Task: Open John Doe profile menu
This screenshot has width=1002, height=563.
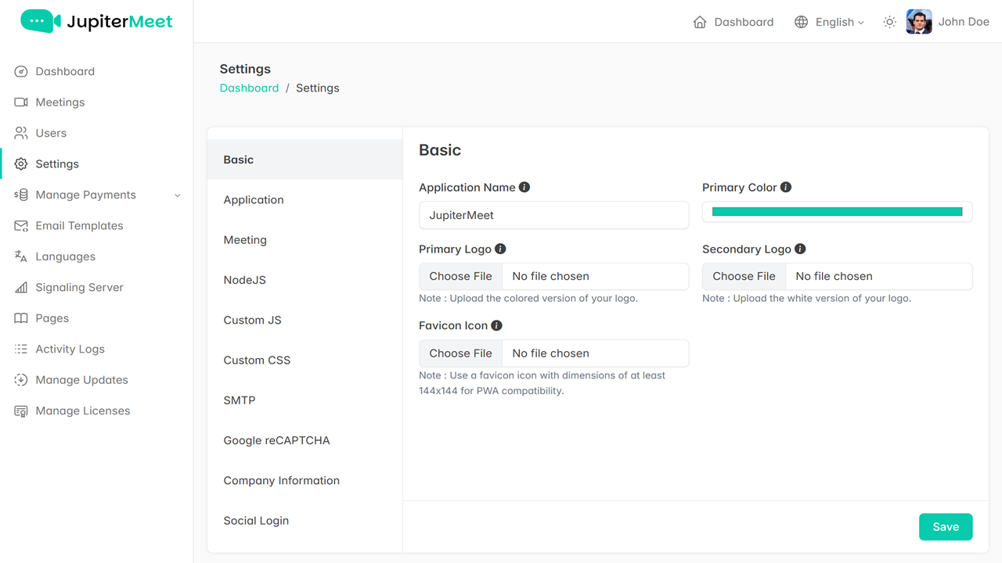Action: pos(948,22)
